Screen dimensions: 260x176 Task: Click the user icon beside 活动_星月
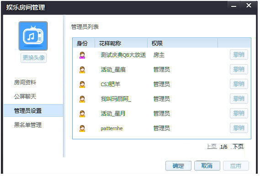click(x=82, y=114)
